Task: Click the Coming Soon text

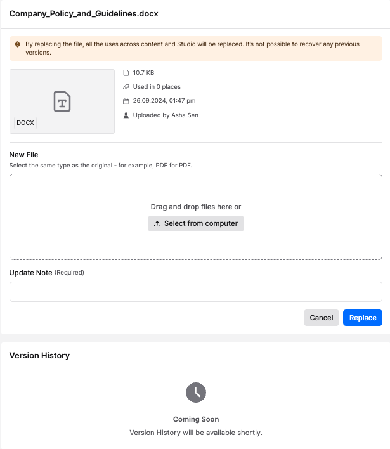Action: click(x=196, y=419)
